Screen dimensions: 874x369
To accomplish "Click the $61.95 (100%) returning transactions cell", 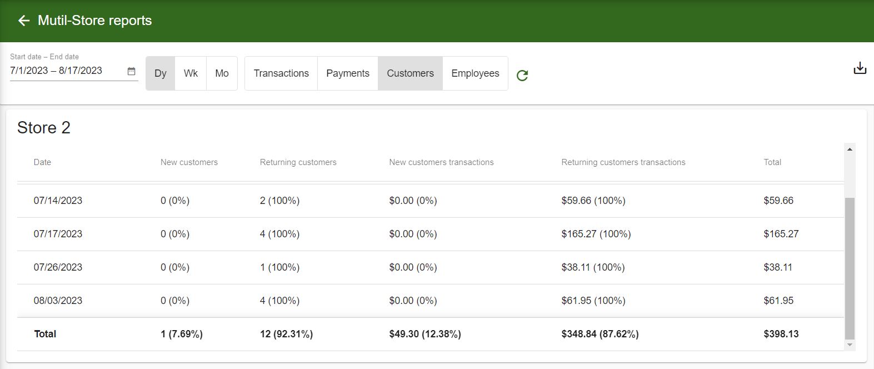I will pyautogui.click(x=593, y=301).
